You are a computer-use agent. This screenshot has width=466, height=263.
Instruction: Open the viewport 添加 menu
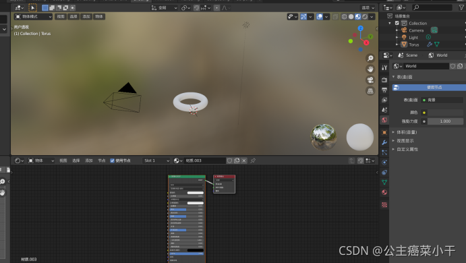point(86,17)
